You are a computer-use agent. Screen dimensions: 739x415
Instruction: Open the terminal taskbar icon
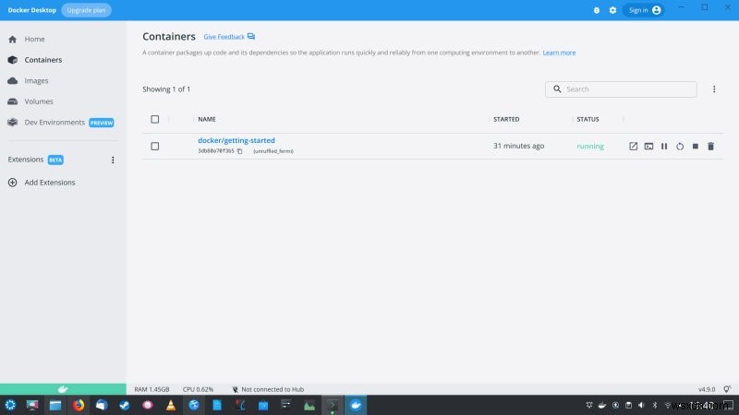[x=333, y=405]
